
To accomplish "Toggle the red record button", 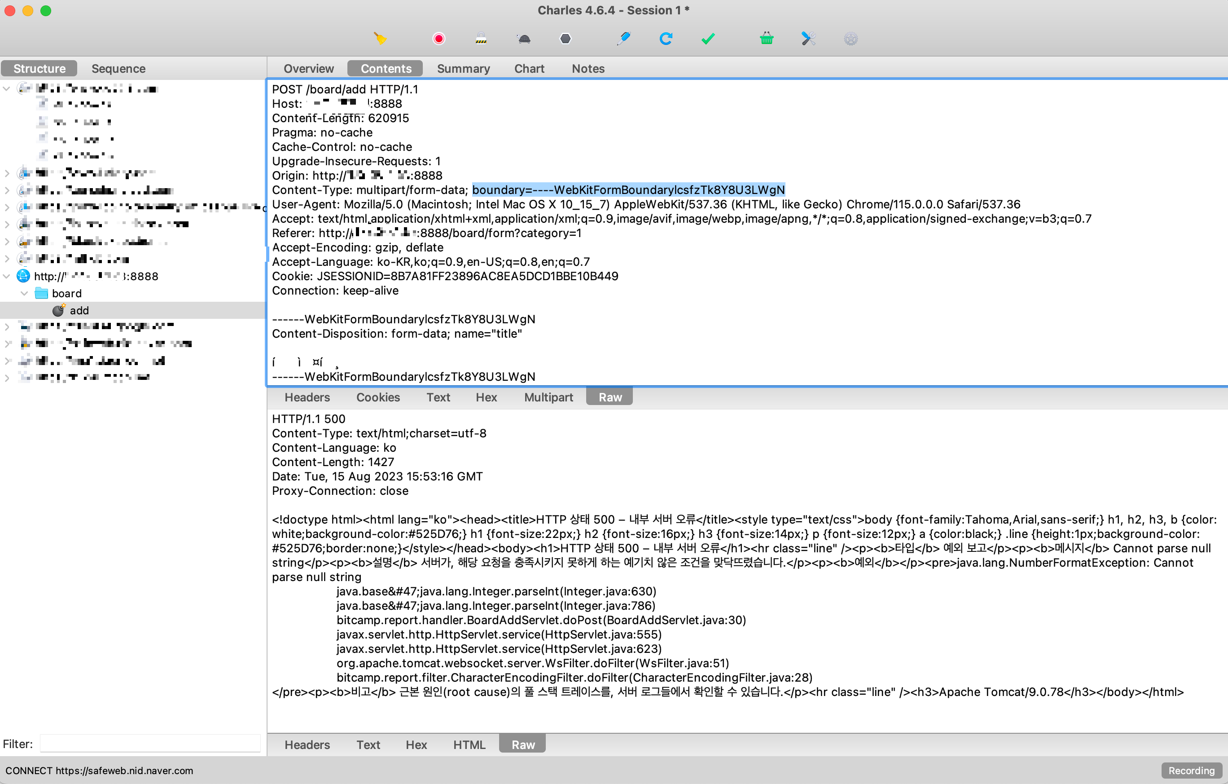I will point(439,39).
